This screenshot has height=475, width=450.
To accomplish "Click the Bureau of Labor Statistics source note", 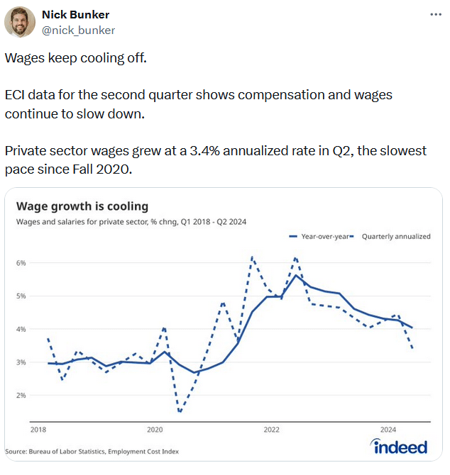I will (92, 452).
